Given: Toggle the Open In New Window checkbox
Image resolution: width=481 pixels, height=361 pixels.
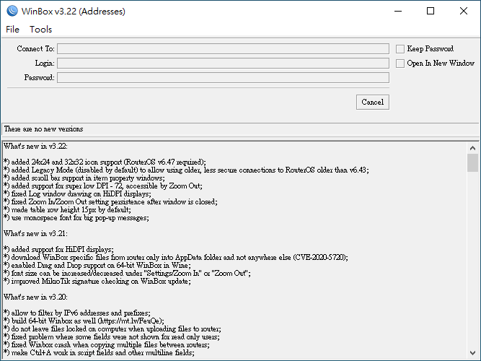Looking at the screenshot, I should (400, 64).
